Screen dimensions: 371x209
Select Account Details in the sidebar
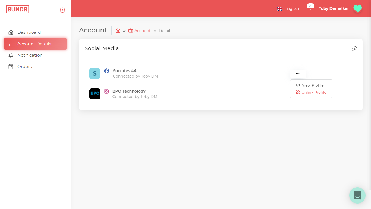[35, 44]
